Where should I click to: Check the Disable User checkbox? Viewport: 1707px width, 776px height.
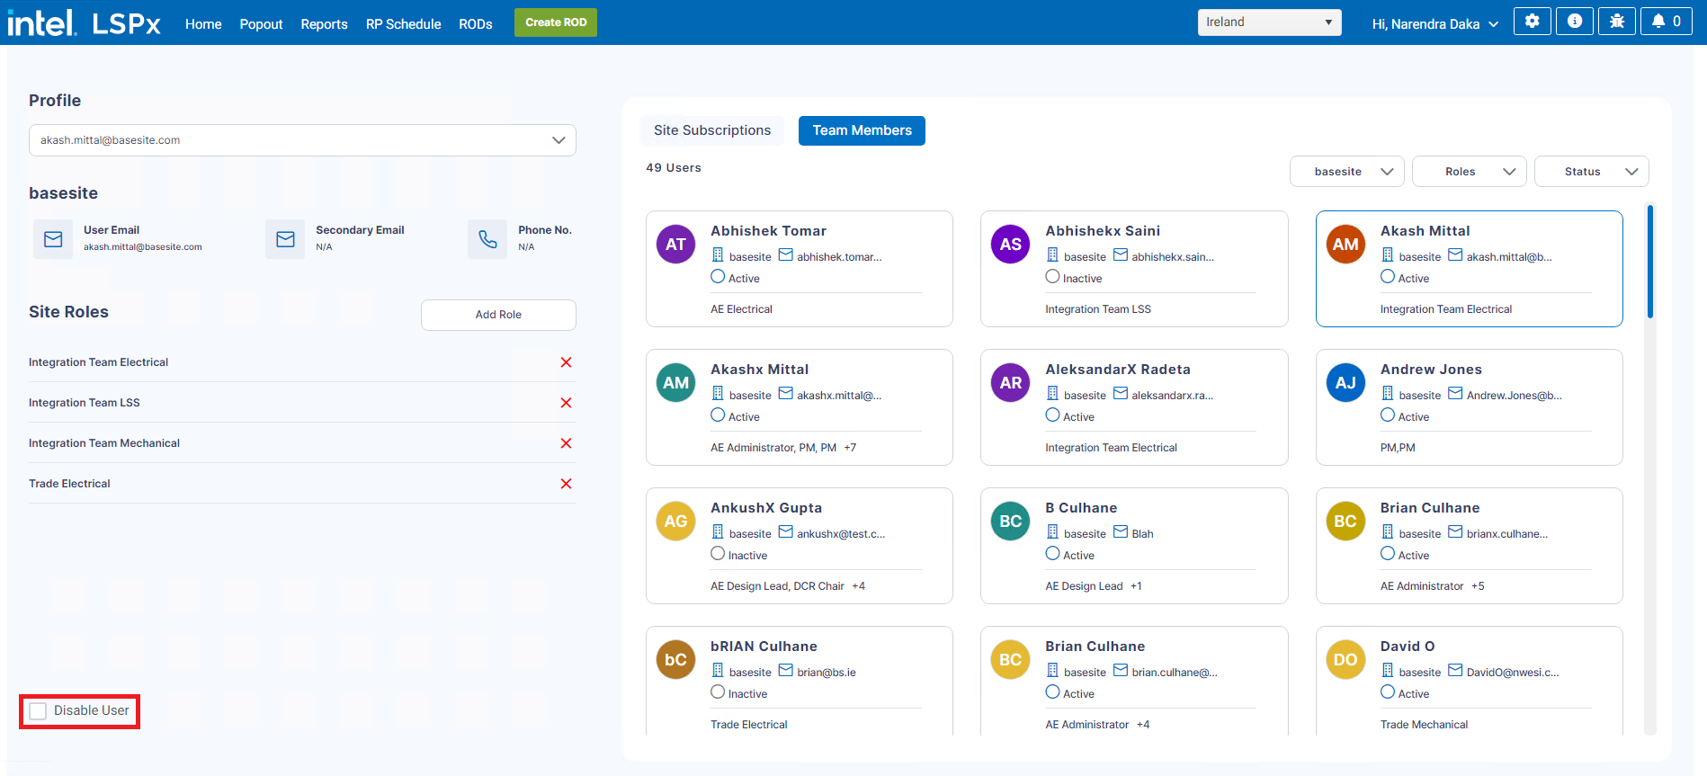click(39, 711)
